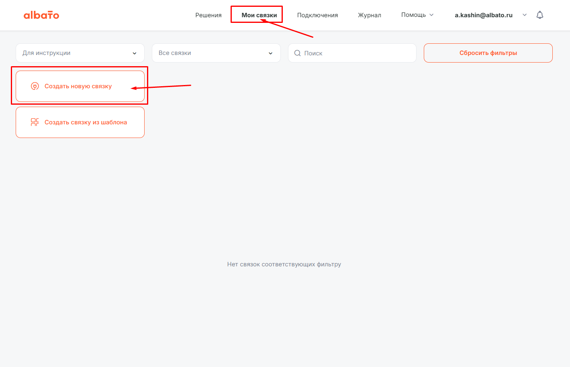Open the Журнал page
Viewport: 570px width, 367px height.
[x=370, y=15]
